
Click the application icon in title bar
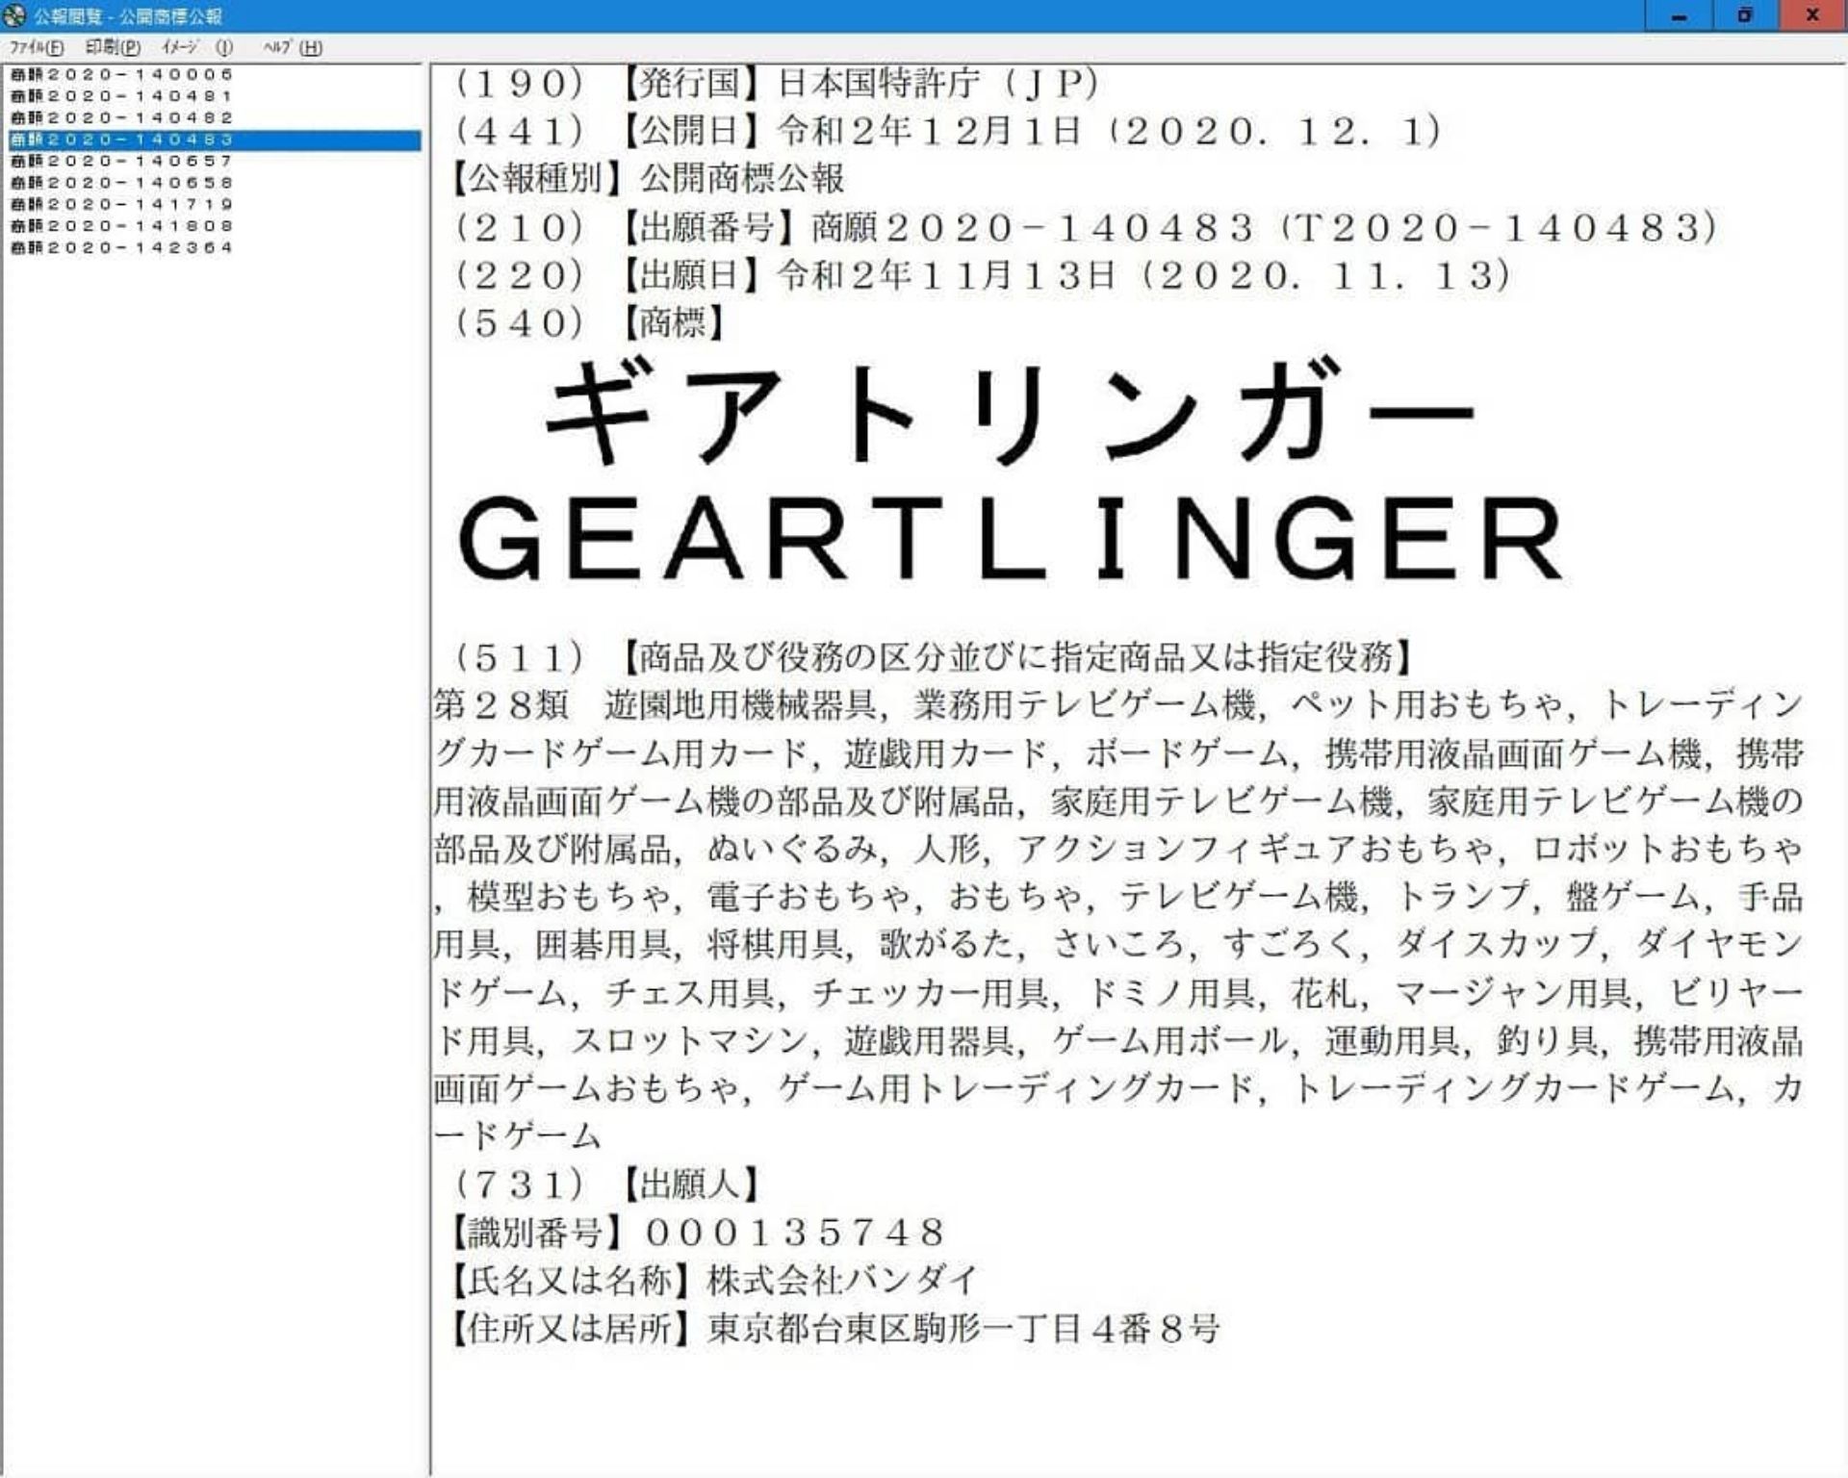pos(13,15)
